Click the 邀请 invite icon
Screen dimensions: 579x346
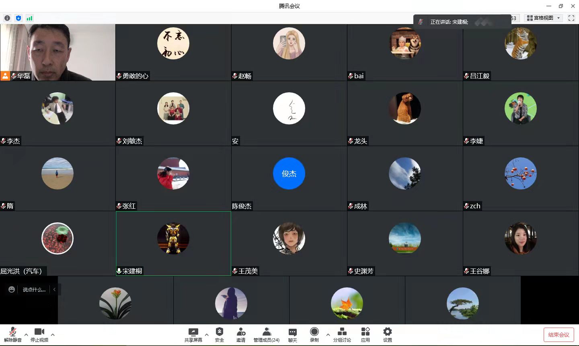(x=241, y=334)
